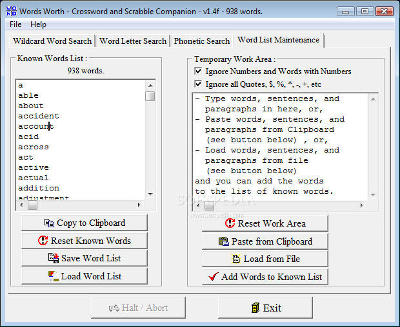Click known words list scroll-left arrow
This screenshot has height=327, width=400.
[21, 205]
